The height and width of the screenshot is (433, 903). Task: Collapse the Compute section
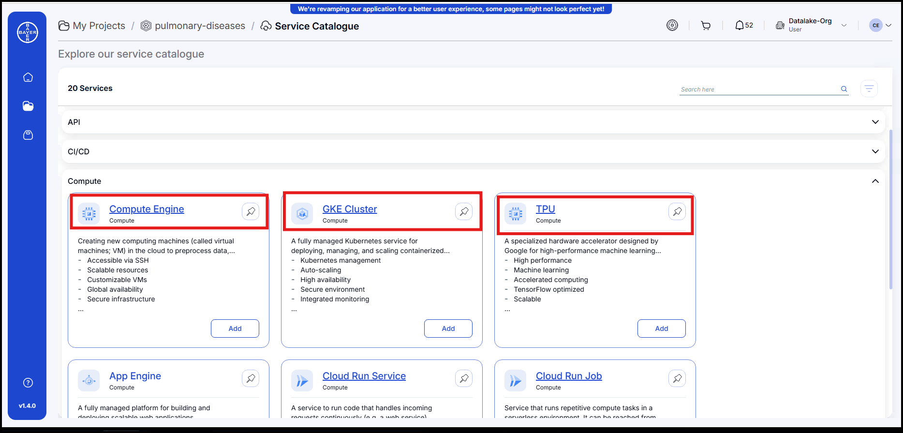click(875, 181)
